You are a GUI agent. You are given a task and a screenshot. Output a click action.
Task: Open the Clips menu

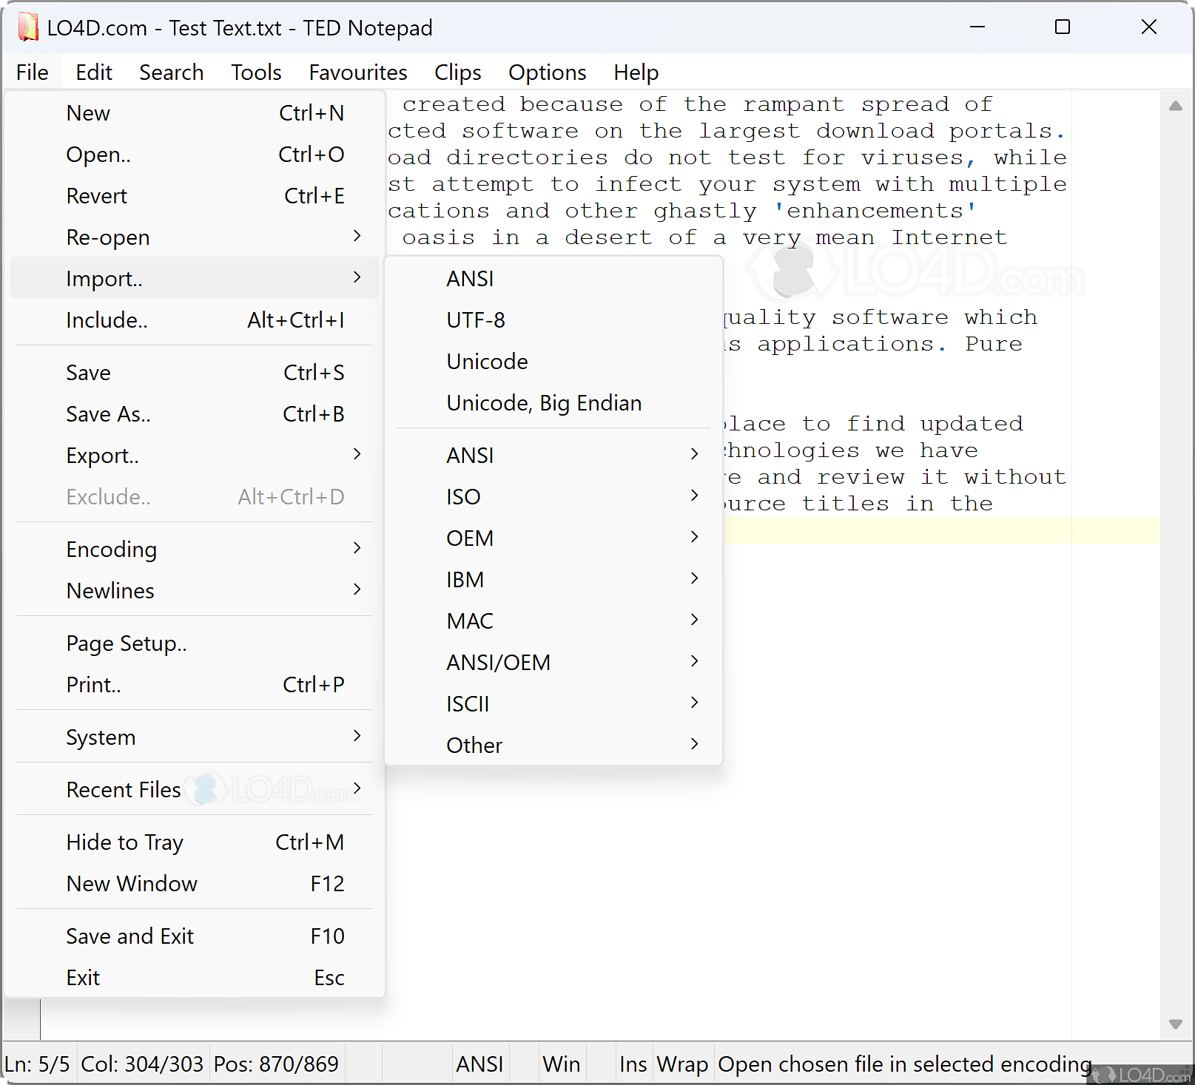(x=458, y=72)
